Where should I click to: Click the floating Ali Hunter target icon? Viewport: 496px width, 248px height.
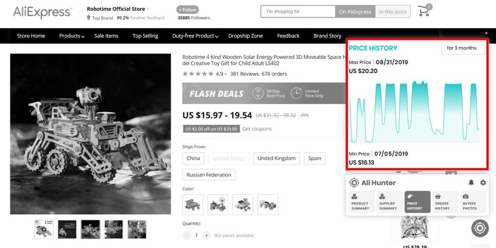(x=480, y=228)
